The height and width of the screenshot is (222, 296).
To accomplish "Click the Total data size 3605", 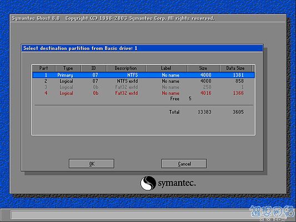I will (238, 112).
